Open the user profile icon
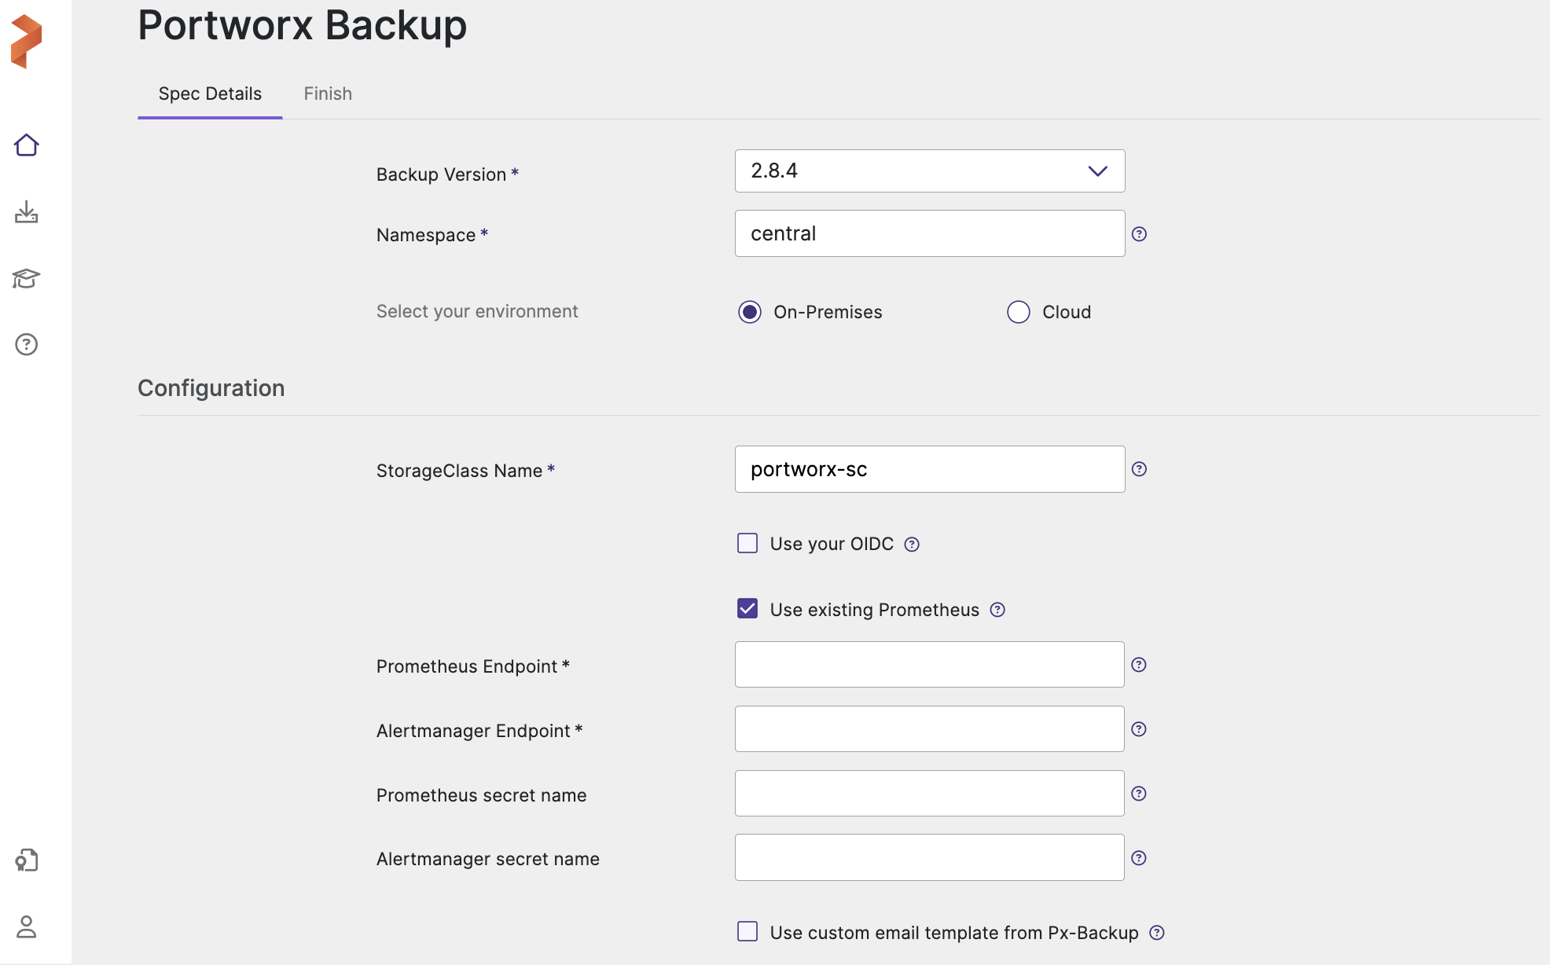 (27, 926)
